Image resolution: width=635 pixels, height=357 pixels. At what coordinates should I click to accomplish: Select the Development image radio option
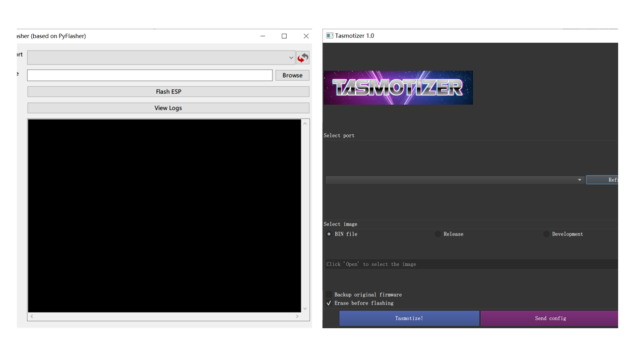coord(563,234)
